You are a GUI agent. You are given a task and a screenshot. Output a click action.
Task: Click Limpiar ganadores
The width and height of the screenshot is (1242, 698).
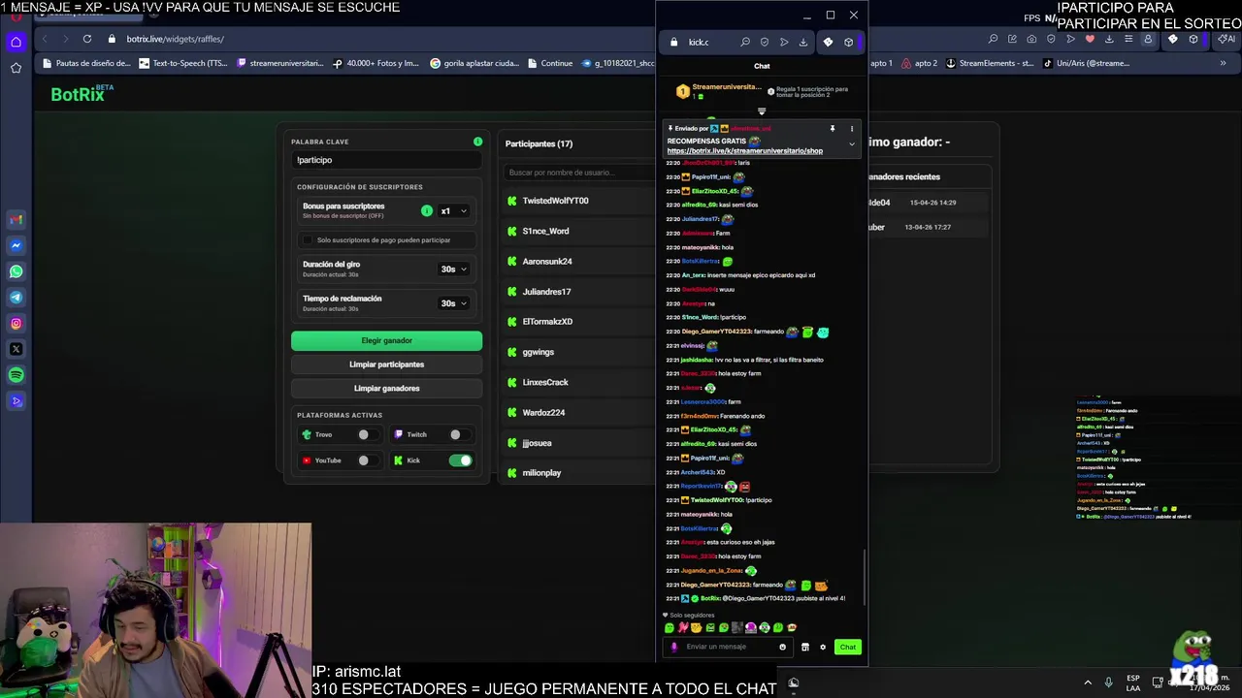(386, 388)
